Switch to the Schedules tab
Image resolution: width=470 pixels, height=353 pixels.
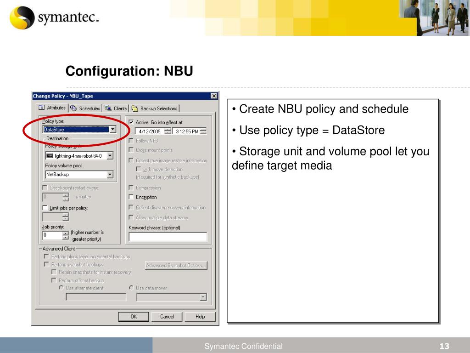click(85, 108)
